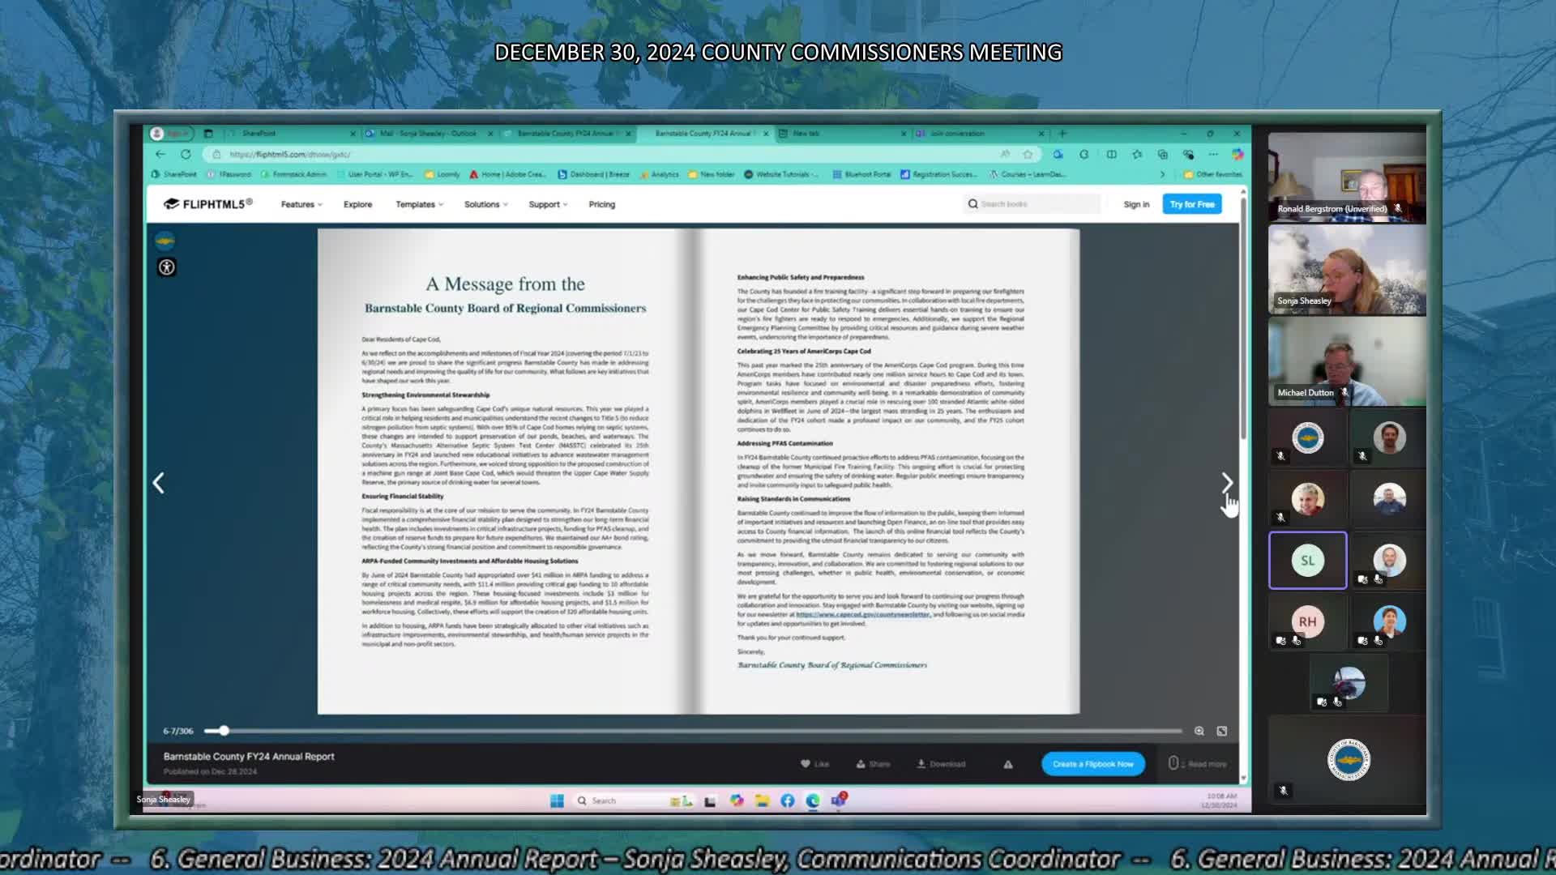The width and height of the screenshot is (1556, 875).
Task: Click the flipbook channel logo icon
Action: 165,241
